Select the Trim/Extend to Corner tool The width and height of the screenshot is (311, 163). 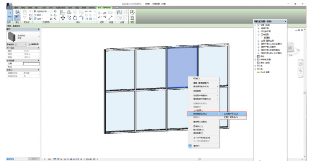(81, 18)
